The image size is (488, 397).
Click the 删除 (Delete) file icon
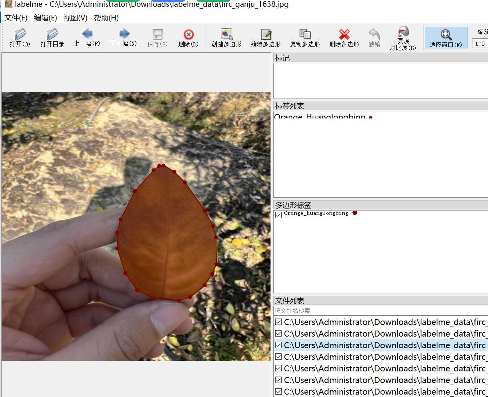188,38
